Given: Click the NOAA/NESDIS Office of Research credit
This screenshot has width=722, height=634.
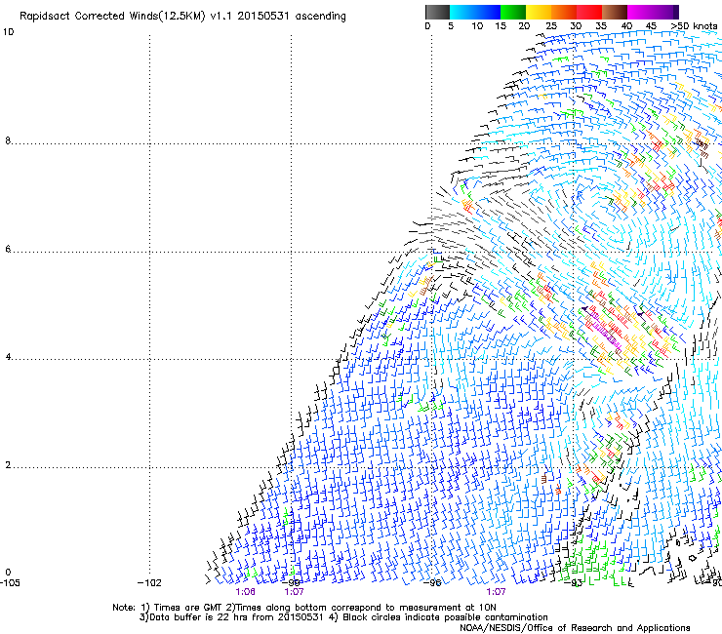Looking at the screenshot, I should [x=575, y=628].
